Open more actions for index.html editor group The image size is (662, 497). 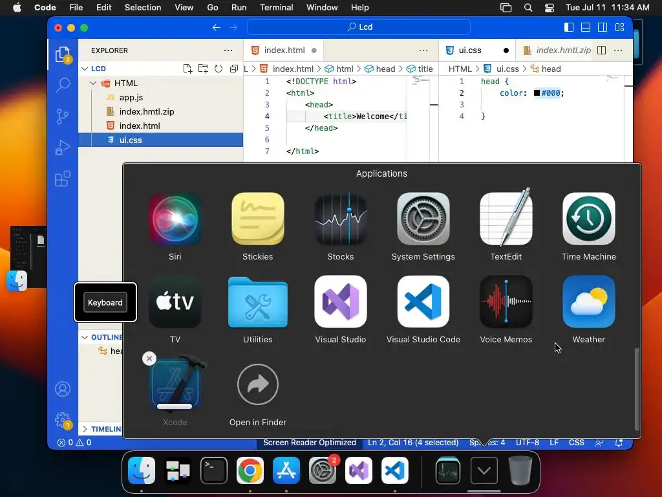[423, 50]
